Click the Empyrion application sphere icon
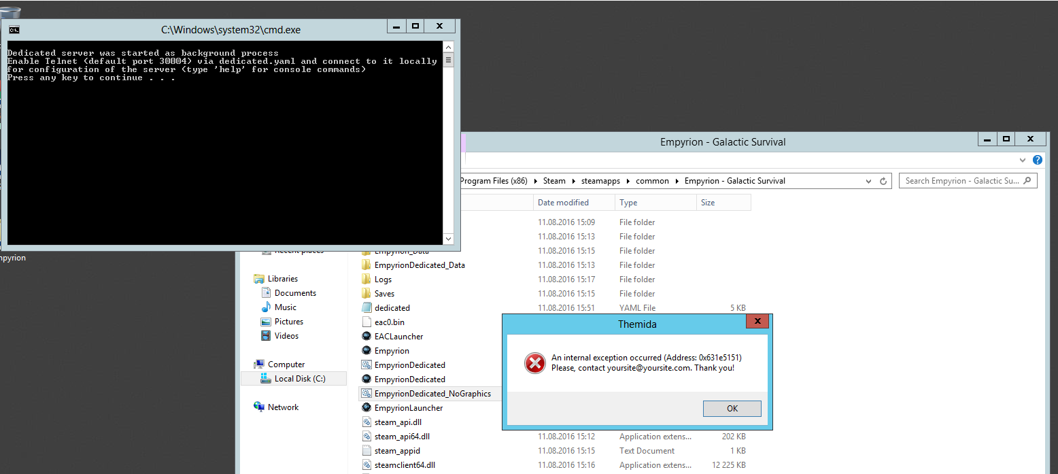The height and width of the screenshot is (474, 1058). pos(366,351)
